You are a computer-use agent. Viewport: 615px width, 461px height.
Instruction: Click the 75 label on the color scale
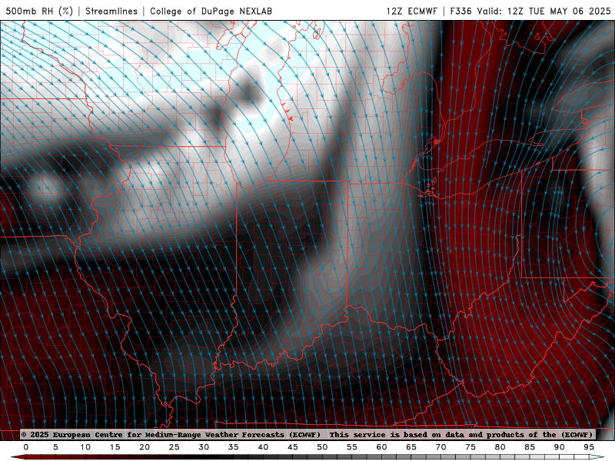[470, 447]
